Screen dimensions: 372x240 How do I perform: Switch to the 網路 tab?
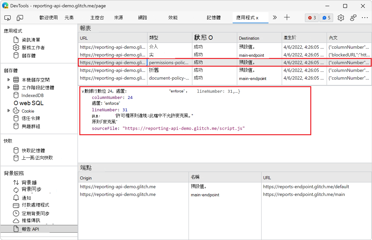pyautogui.click(x=142, y=18)
